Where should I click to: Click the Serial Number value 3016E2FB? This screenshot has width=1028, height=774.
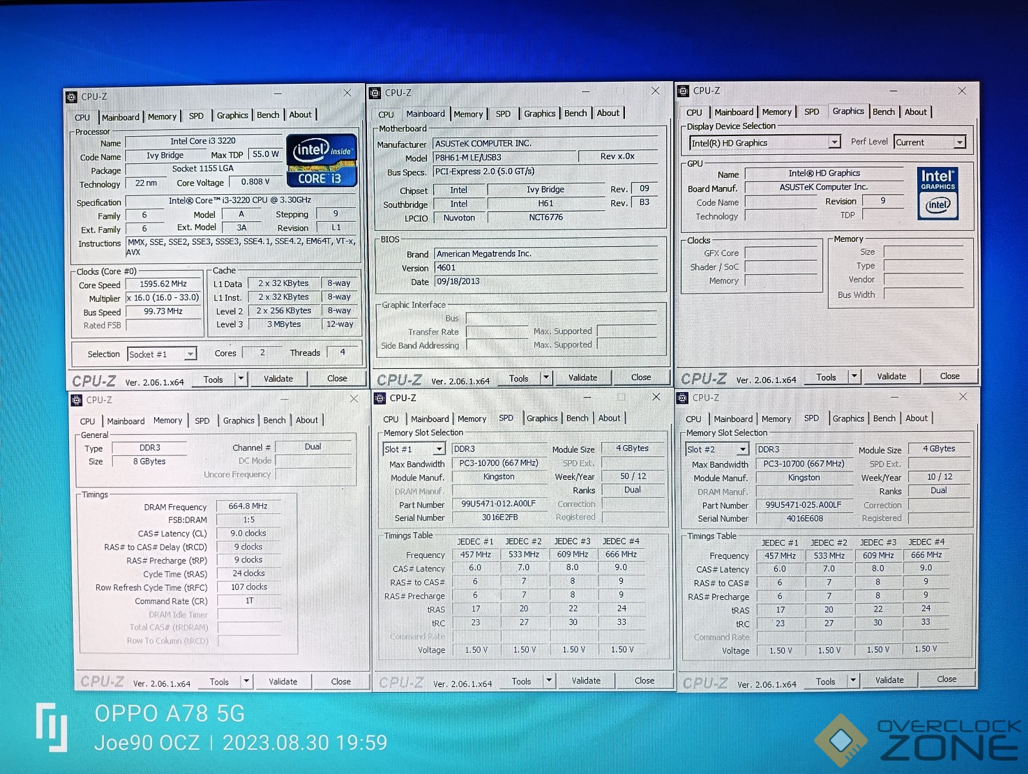click(x=499, y=517)
